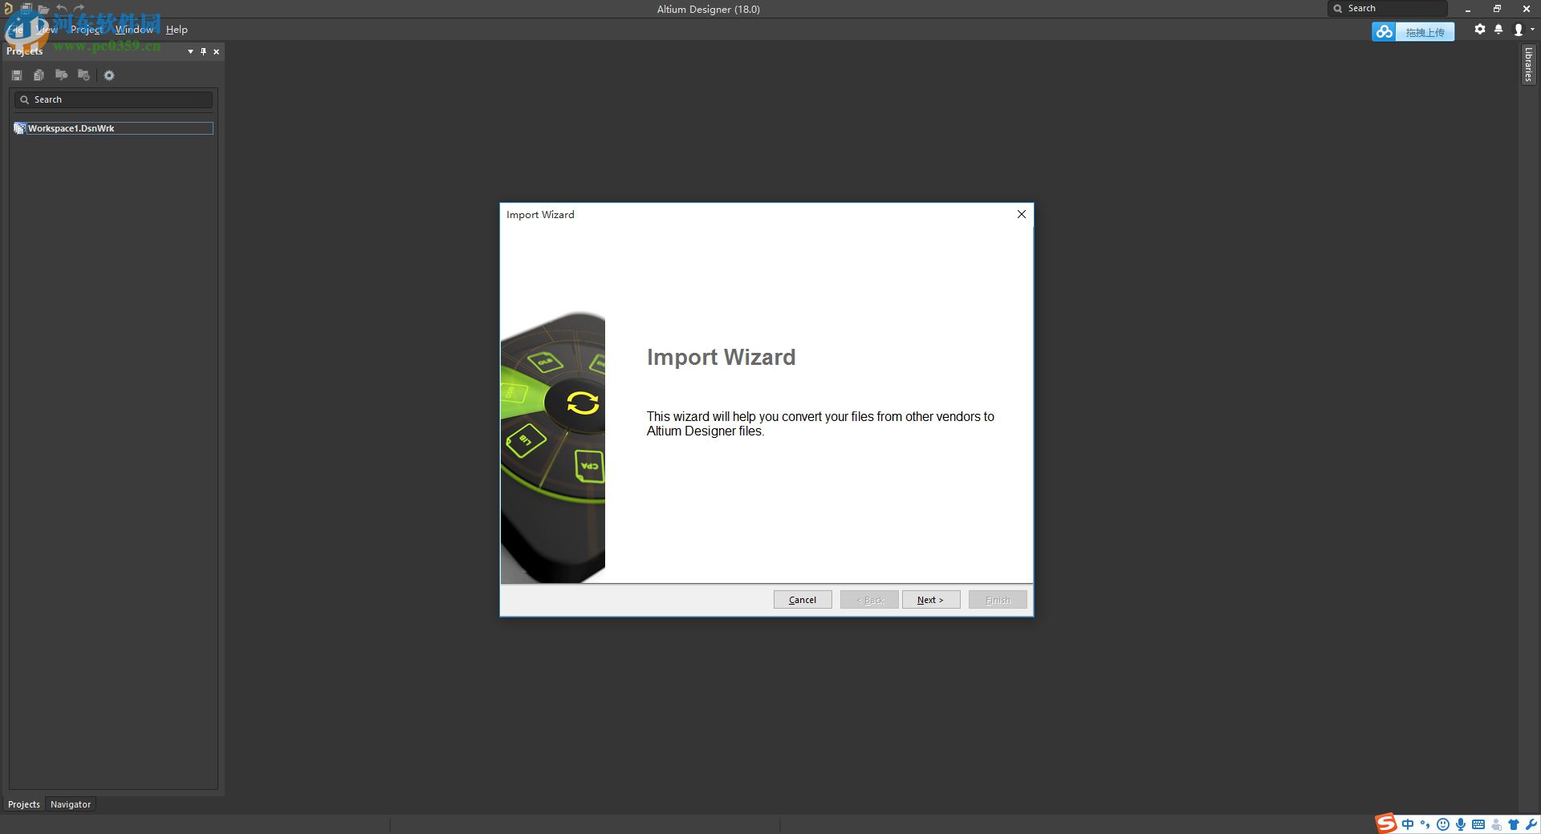1541x834 pixels.
Task: Click the Workspace1.DsnWrk workspace icon
Action: click(20, 128)
